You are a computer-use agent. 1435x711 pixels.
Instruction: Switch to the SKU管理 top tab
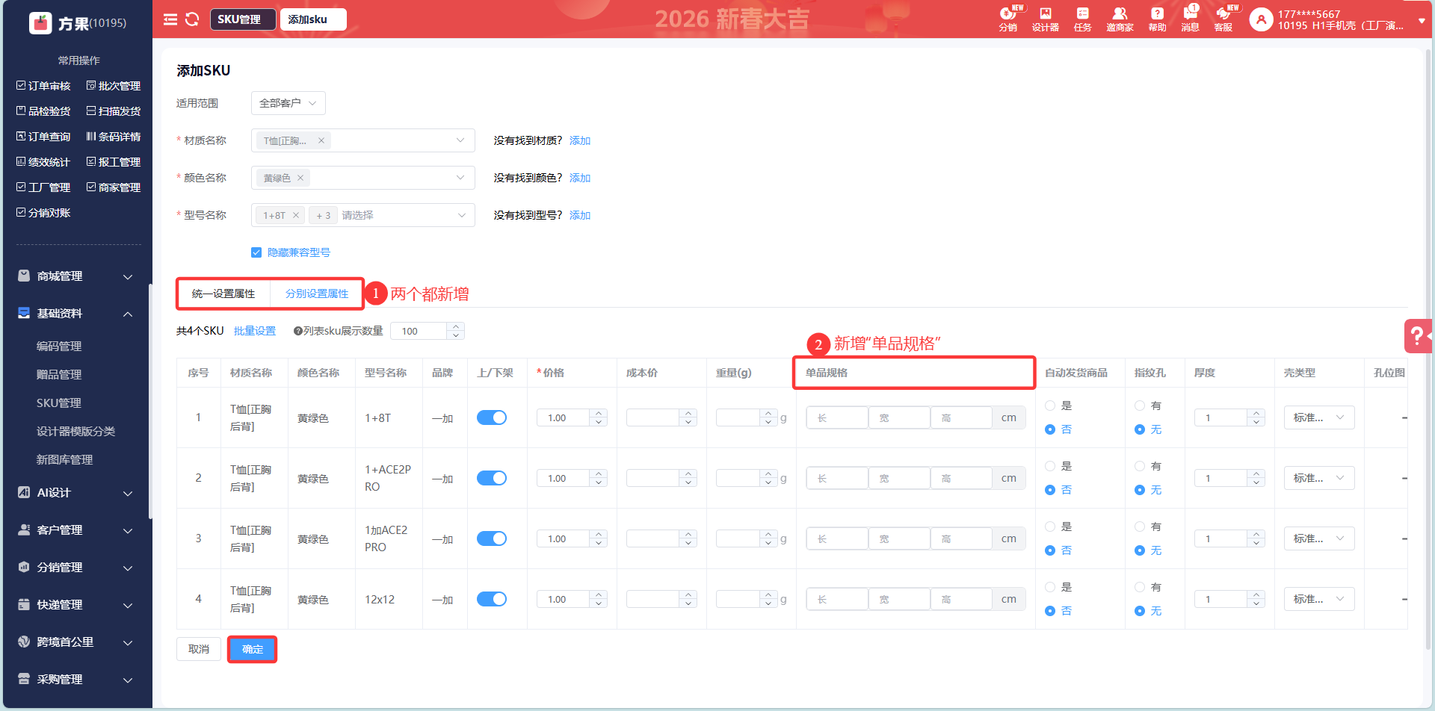(241, 19)
